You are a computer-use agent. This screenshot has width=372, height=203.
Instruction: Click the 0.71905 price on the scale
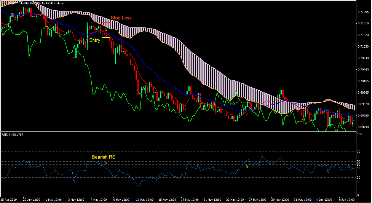(x=362, y=12)
